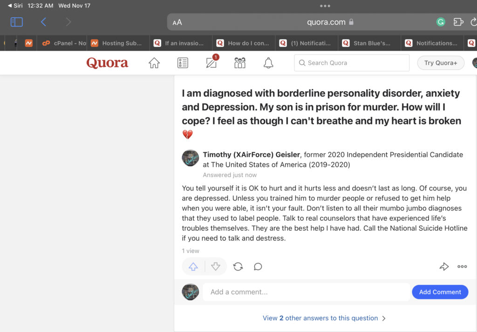Click the avatar beside the comment box
Screen dimensions: 477x332
pyautogui.click(x=191, y=292)
